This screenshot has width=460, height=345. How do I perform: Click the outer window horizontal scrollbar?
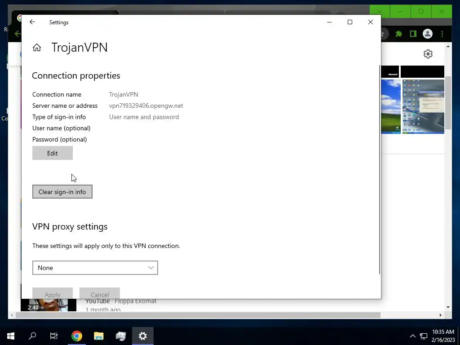pos(198,315)
